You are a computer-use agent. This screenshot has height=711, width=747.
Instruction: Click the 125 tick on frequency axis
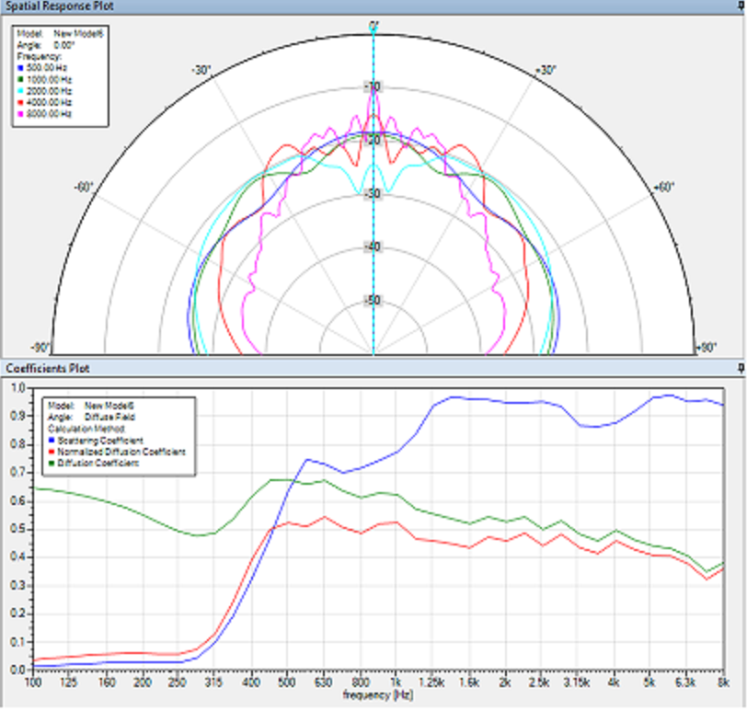click(x=68, y=682)
